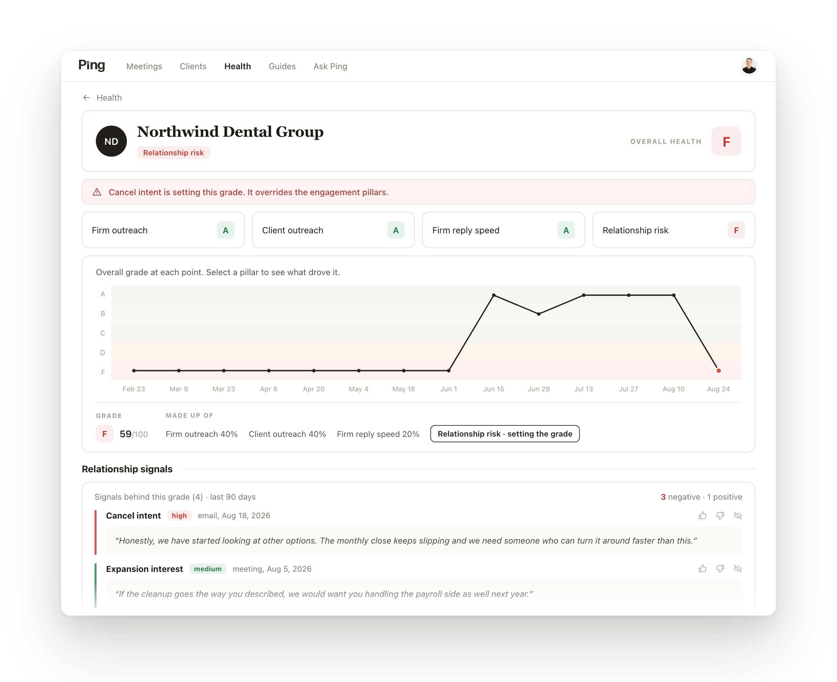Click Relationship risk · setting the grade button
The height and width of the screenshot is (682, 837).
pyautogui.click(x=505, y=434)
